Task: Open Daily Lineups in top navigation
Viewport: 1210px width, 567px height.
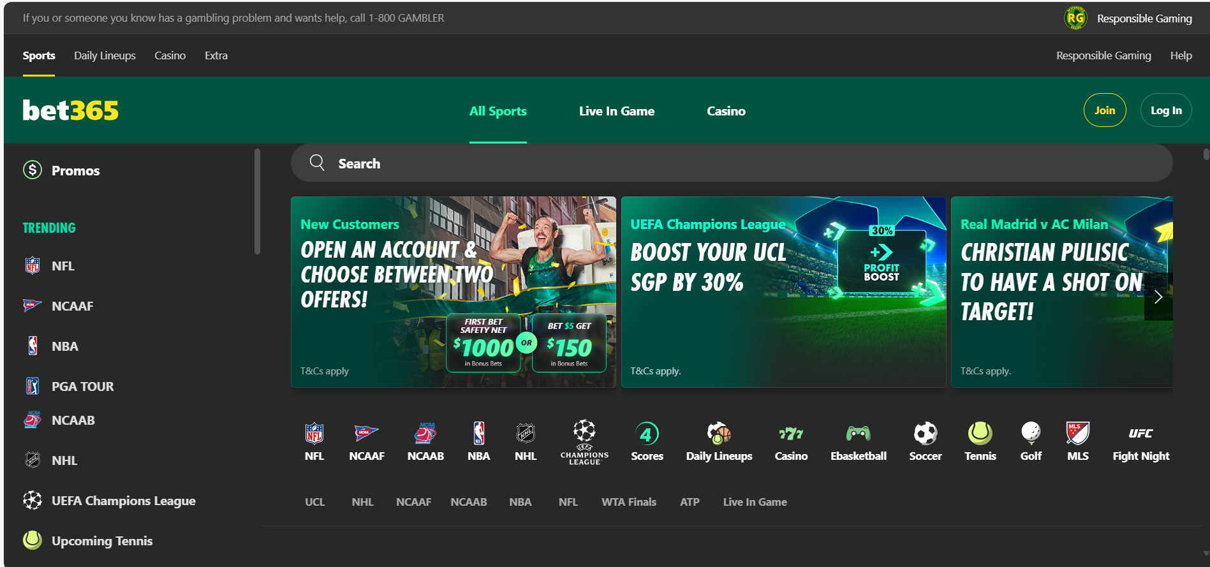Action: tap(105, 55)
